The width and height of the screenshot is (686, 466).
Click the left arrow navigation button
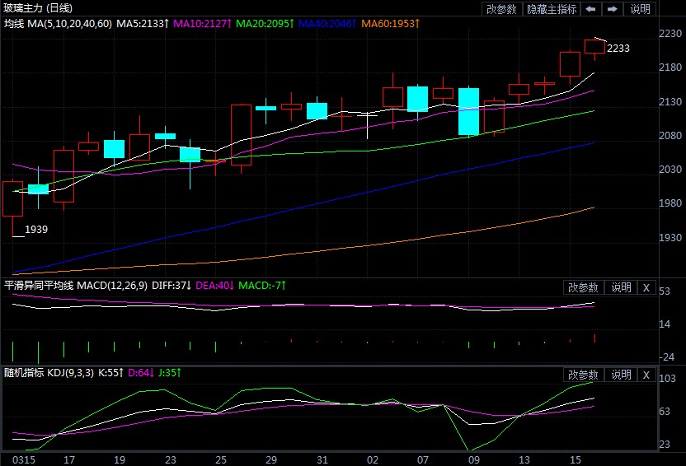click(591, 9)
